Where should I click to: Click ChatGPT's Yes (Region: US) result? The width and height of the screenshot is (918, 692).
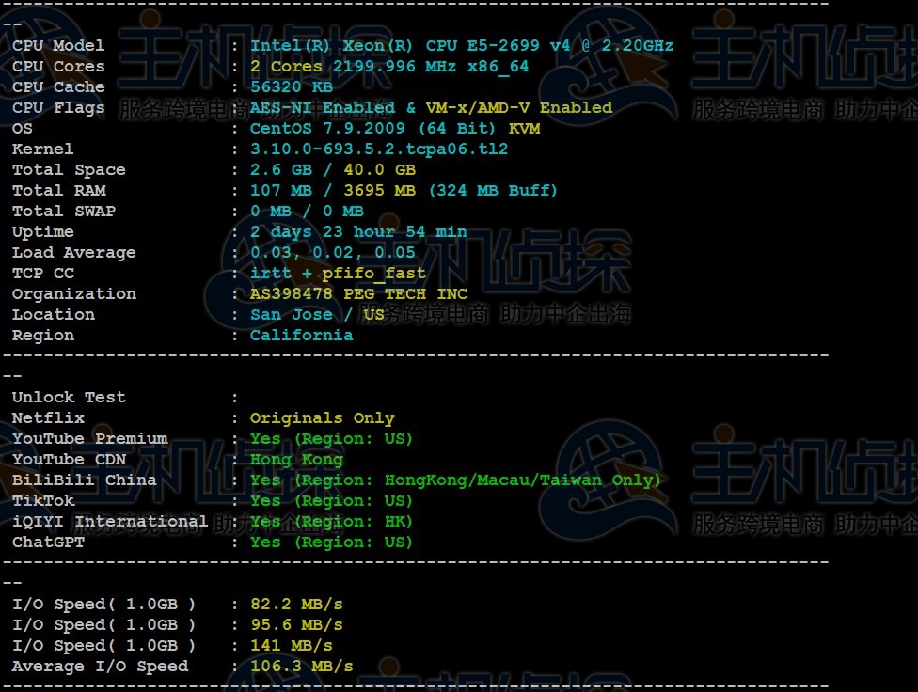(331, 543)
